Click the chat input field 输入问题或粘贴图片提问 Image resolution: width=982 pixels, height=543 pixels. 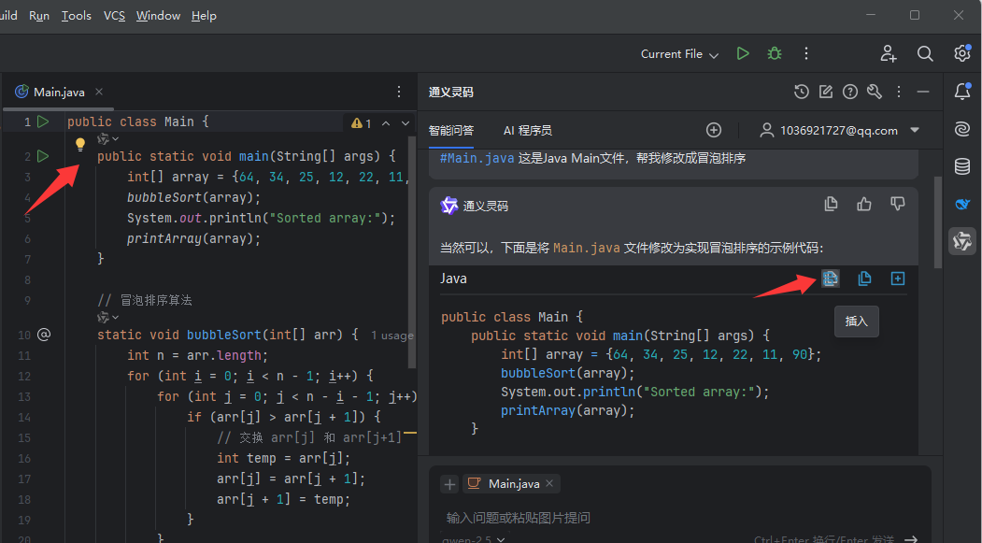[679, 518]
